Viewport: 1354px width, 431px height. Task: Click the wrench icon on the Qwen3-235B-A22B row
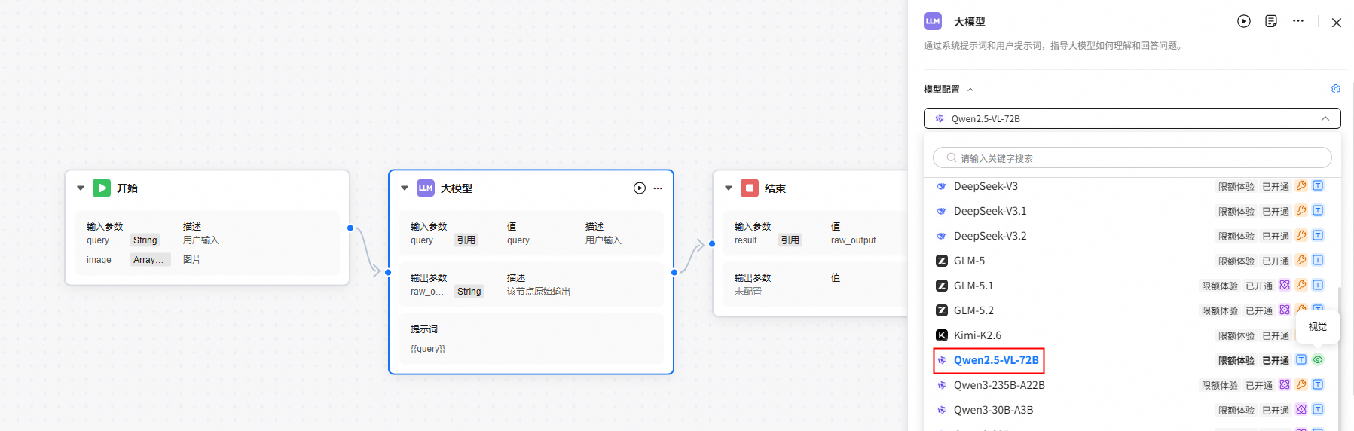(1301, 384)
